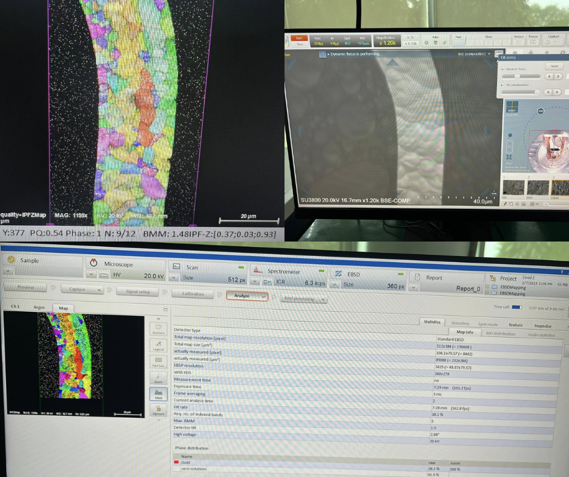Switch to the Ch 1 tab

point(15,306)
